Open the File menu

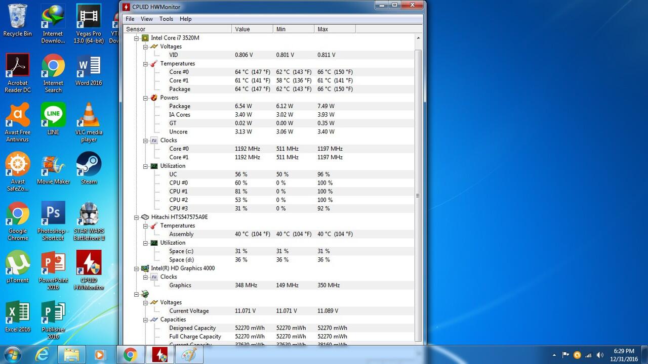[x=130, y=19]
